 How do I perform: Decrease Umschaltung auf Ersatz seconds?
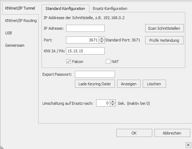113,105
